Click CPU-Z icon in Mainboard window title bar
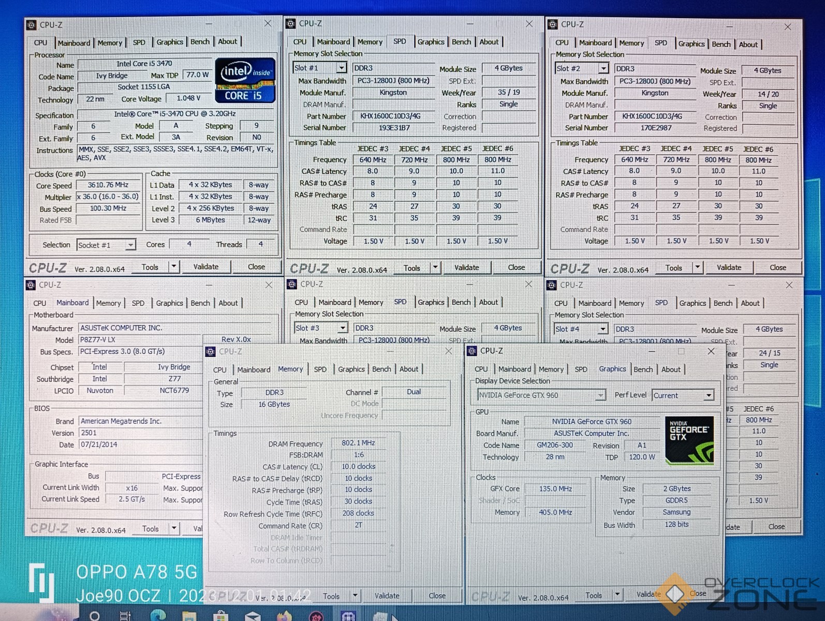Viewport: 825px width, 621px height. [31, 285]
